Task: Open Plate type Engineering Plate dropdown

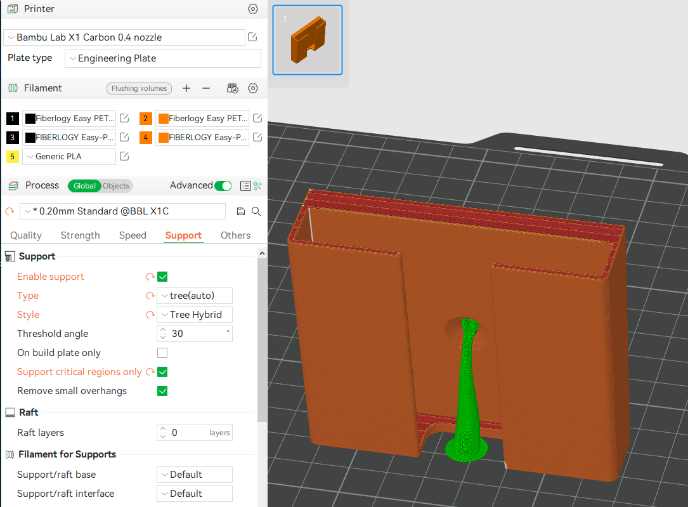Action: click(x=163, y=58)
